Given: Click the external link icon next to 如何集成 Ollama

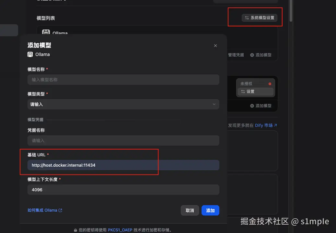Looking at the screenshot, I should point(61,210).
